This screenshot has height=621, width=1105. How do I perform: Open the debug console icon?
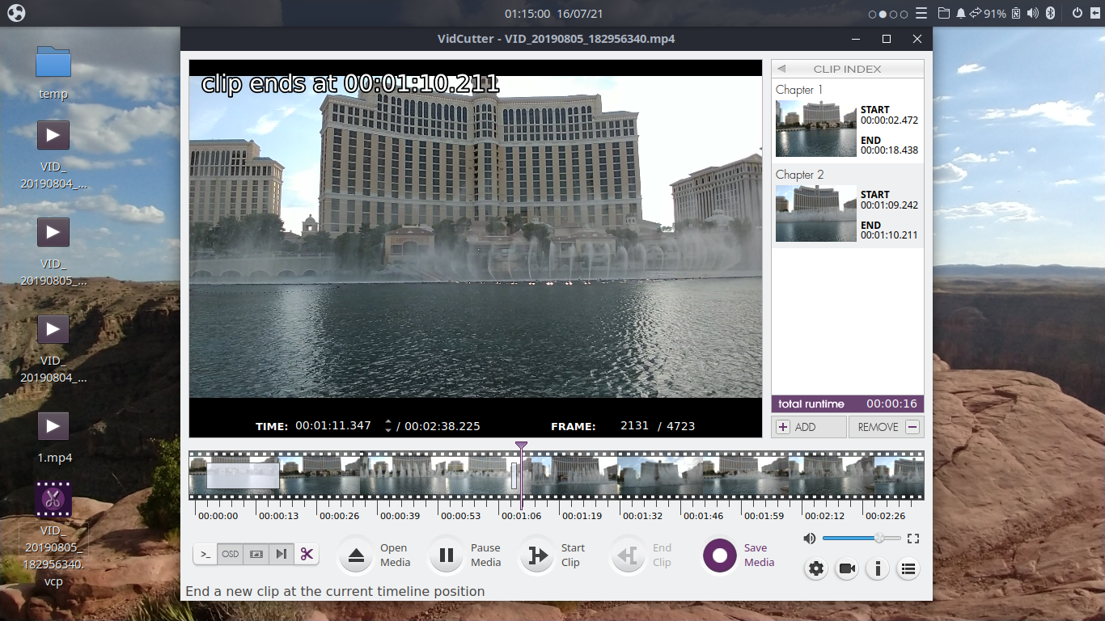(x=205, y=555)
